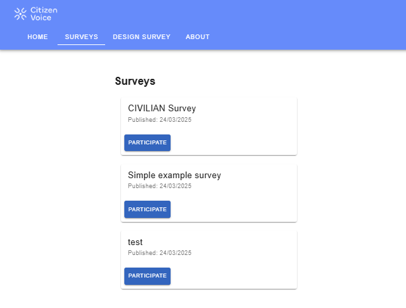Select the Simple example survey title
This screenshot has width=406, height=308.
(175, 176)
